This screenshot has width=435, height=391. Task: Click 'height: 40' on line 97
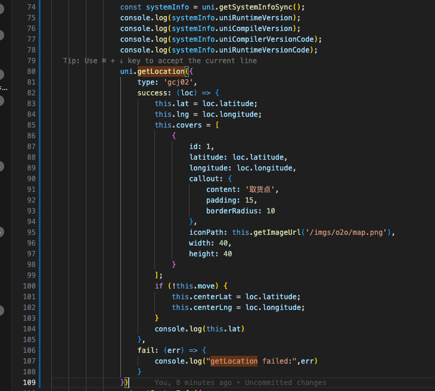pyautogui.click(x=210, y=254)
